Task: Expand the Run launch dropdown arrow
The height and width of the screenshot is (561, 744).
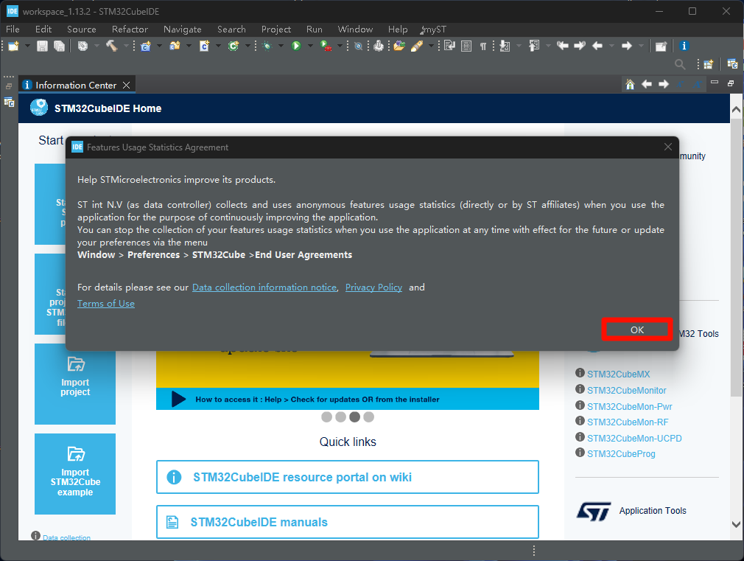Action: (x=310, y=46)
